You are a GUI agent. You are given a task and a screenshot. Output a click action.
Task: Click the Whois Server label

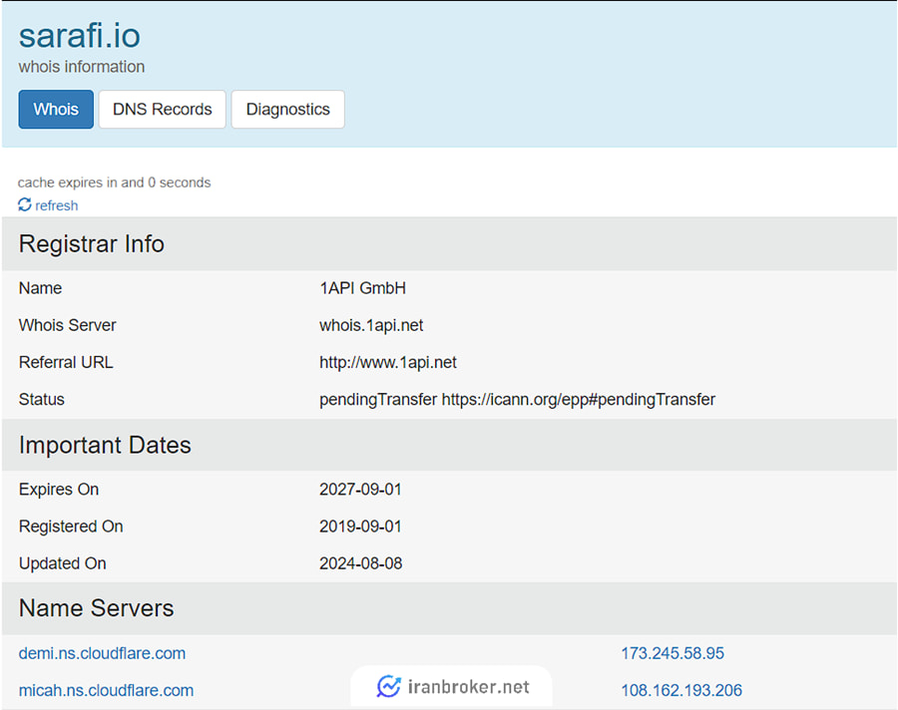click(67, 325)
